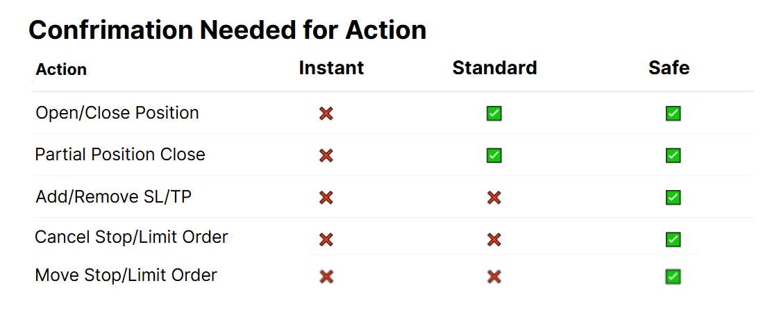Select the Standard column header
761x324 pixels.
[x=494, y=68]
